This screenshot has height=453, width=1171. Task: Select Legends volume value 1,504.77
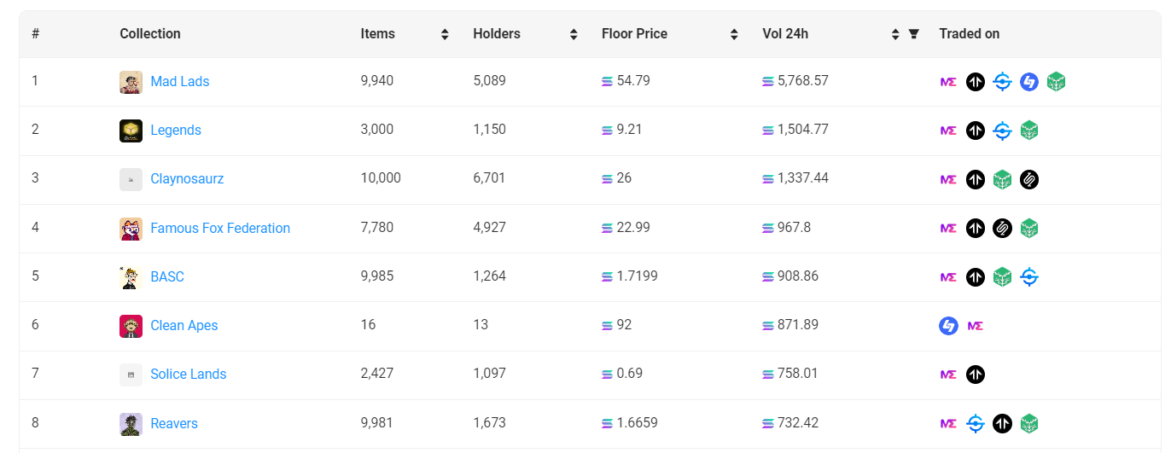pyautogui.click(x=803, y=130)
